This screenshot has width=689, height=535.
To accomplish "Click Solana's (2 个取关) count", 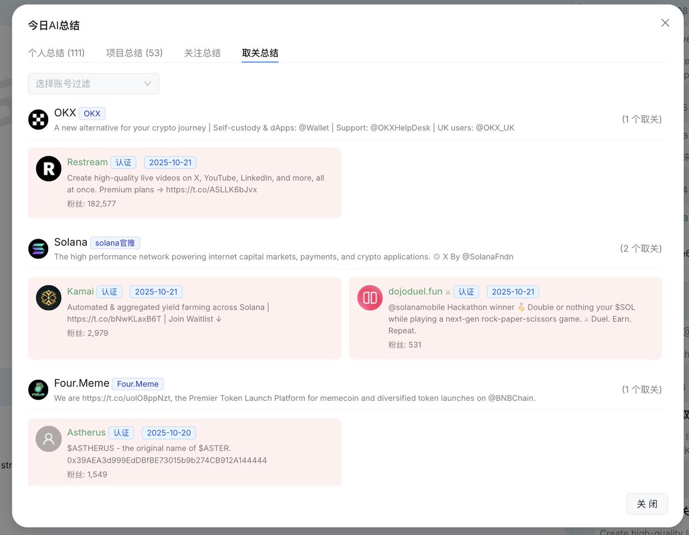I will [x=641, y=248].
